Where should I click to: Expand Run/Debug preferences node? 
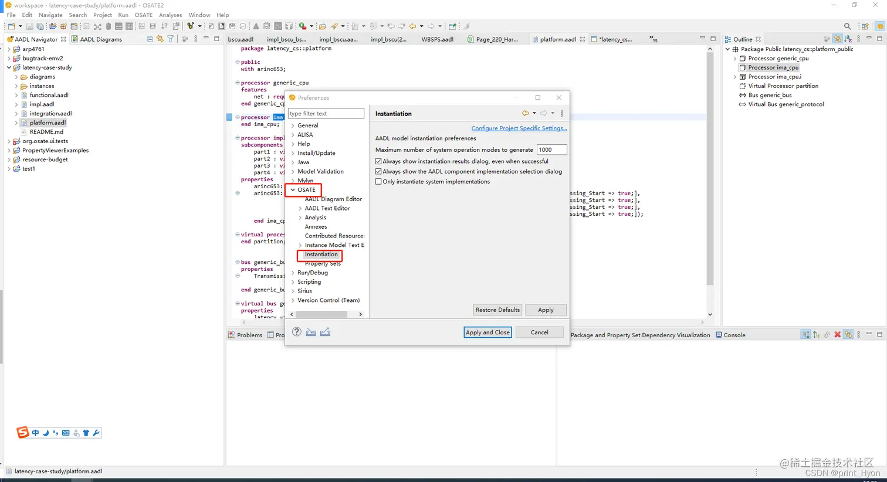pos(293,273)
